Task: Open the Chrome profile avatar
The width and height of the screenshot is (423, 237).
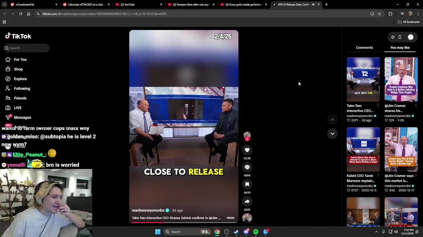Action: [x=410, y=14]
